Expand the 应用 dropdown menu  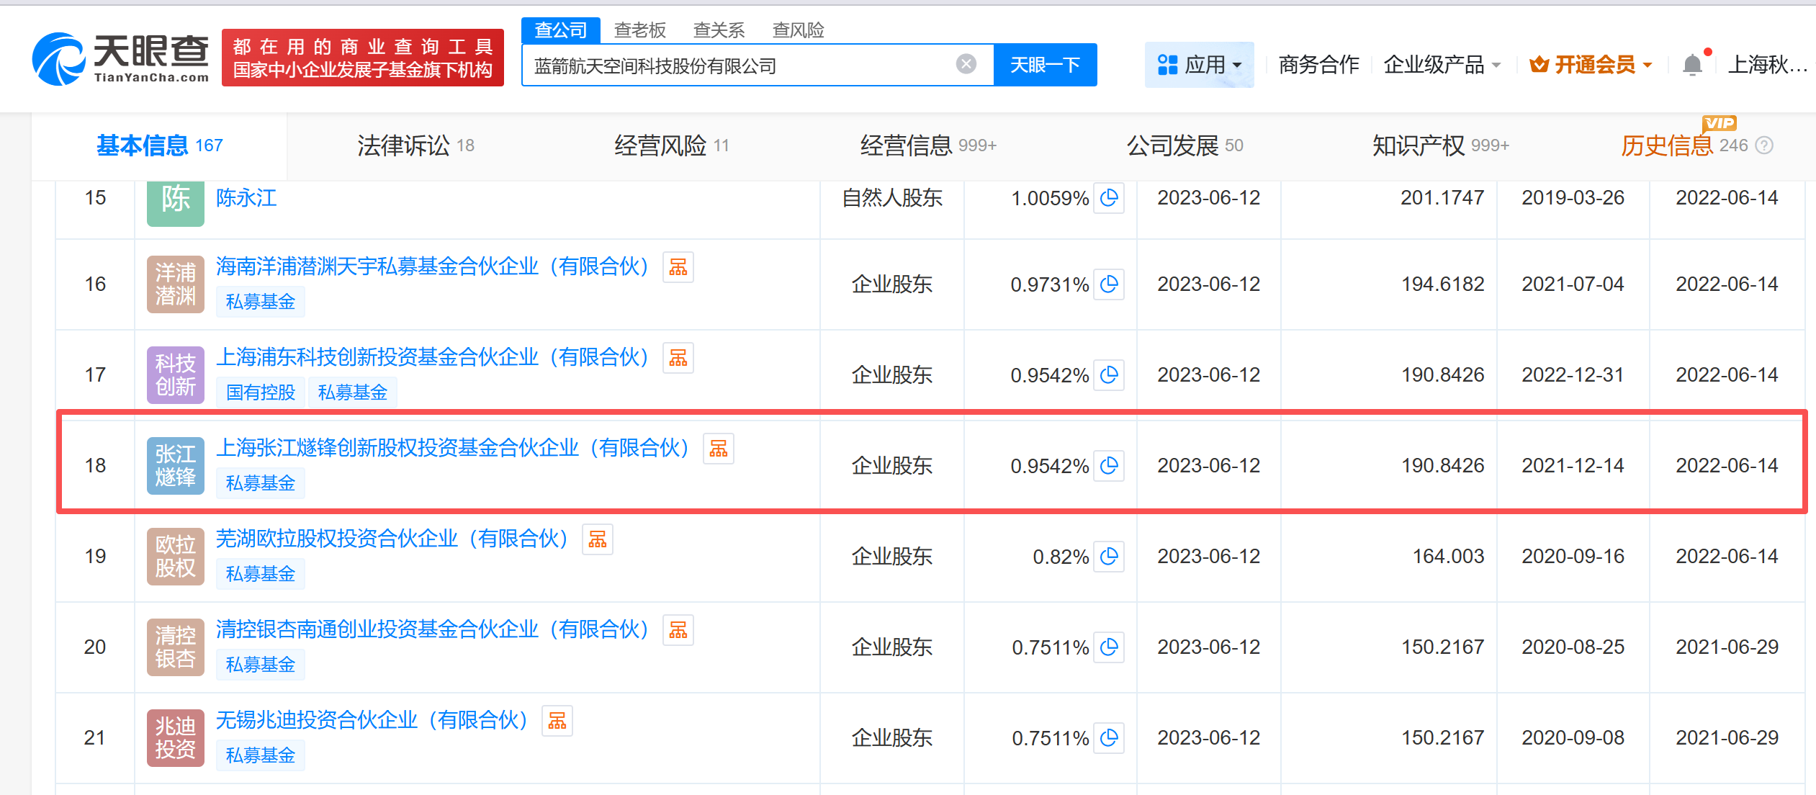[1199, 65]
